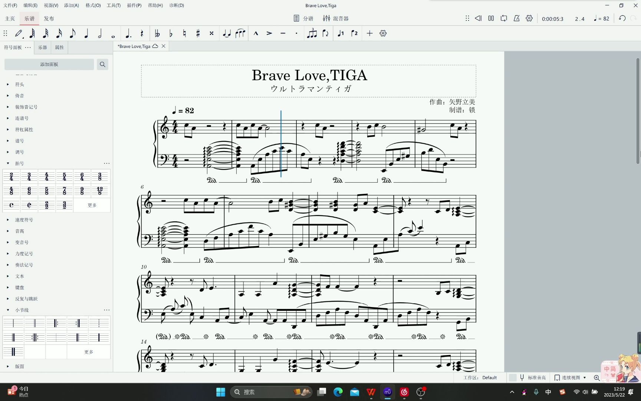Add staccato articulation
This screenshot has height=401, width=641.
[296, 33]
